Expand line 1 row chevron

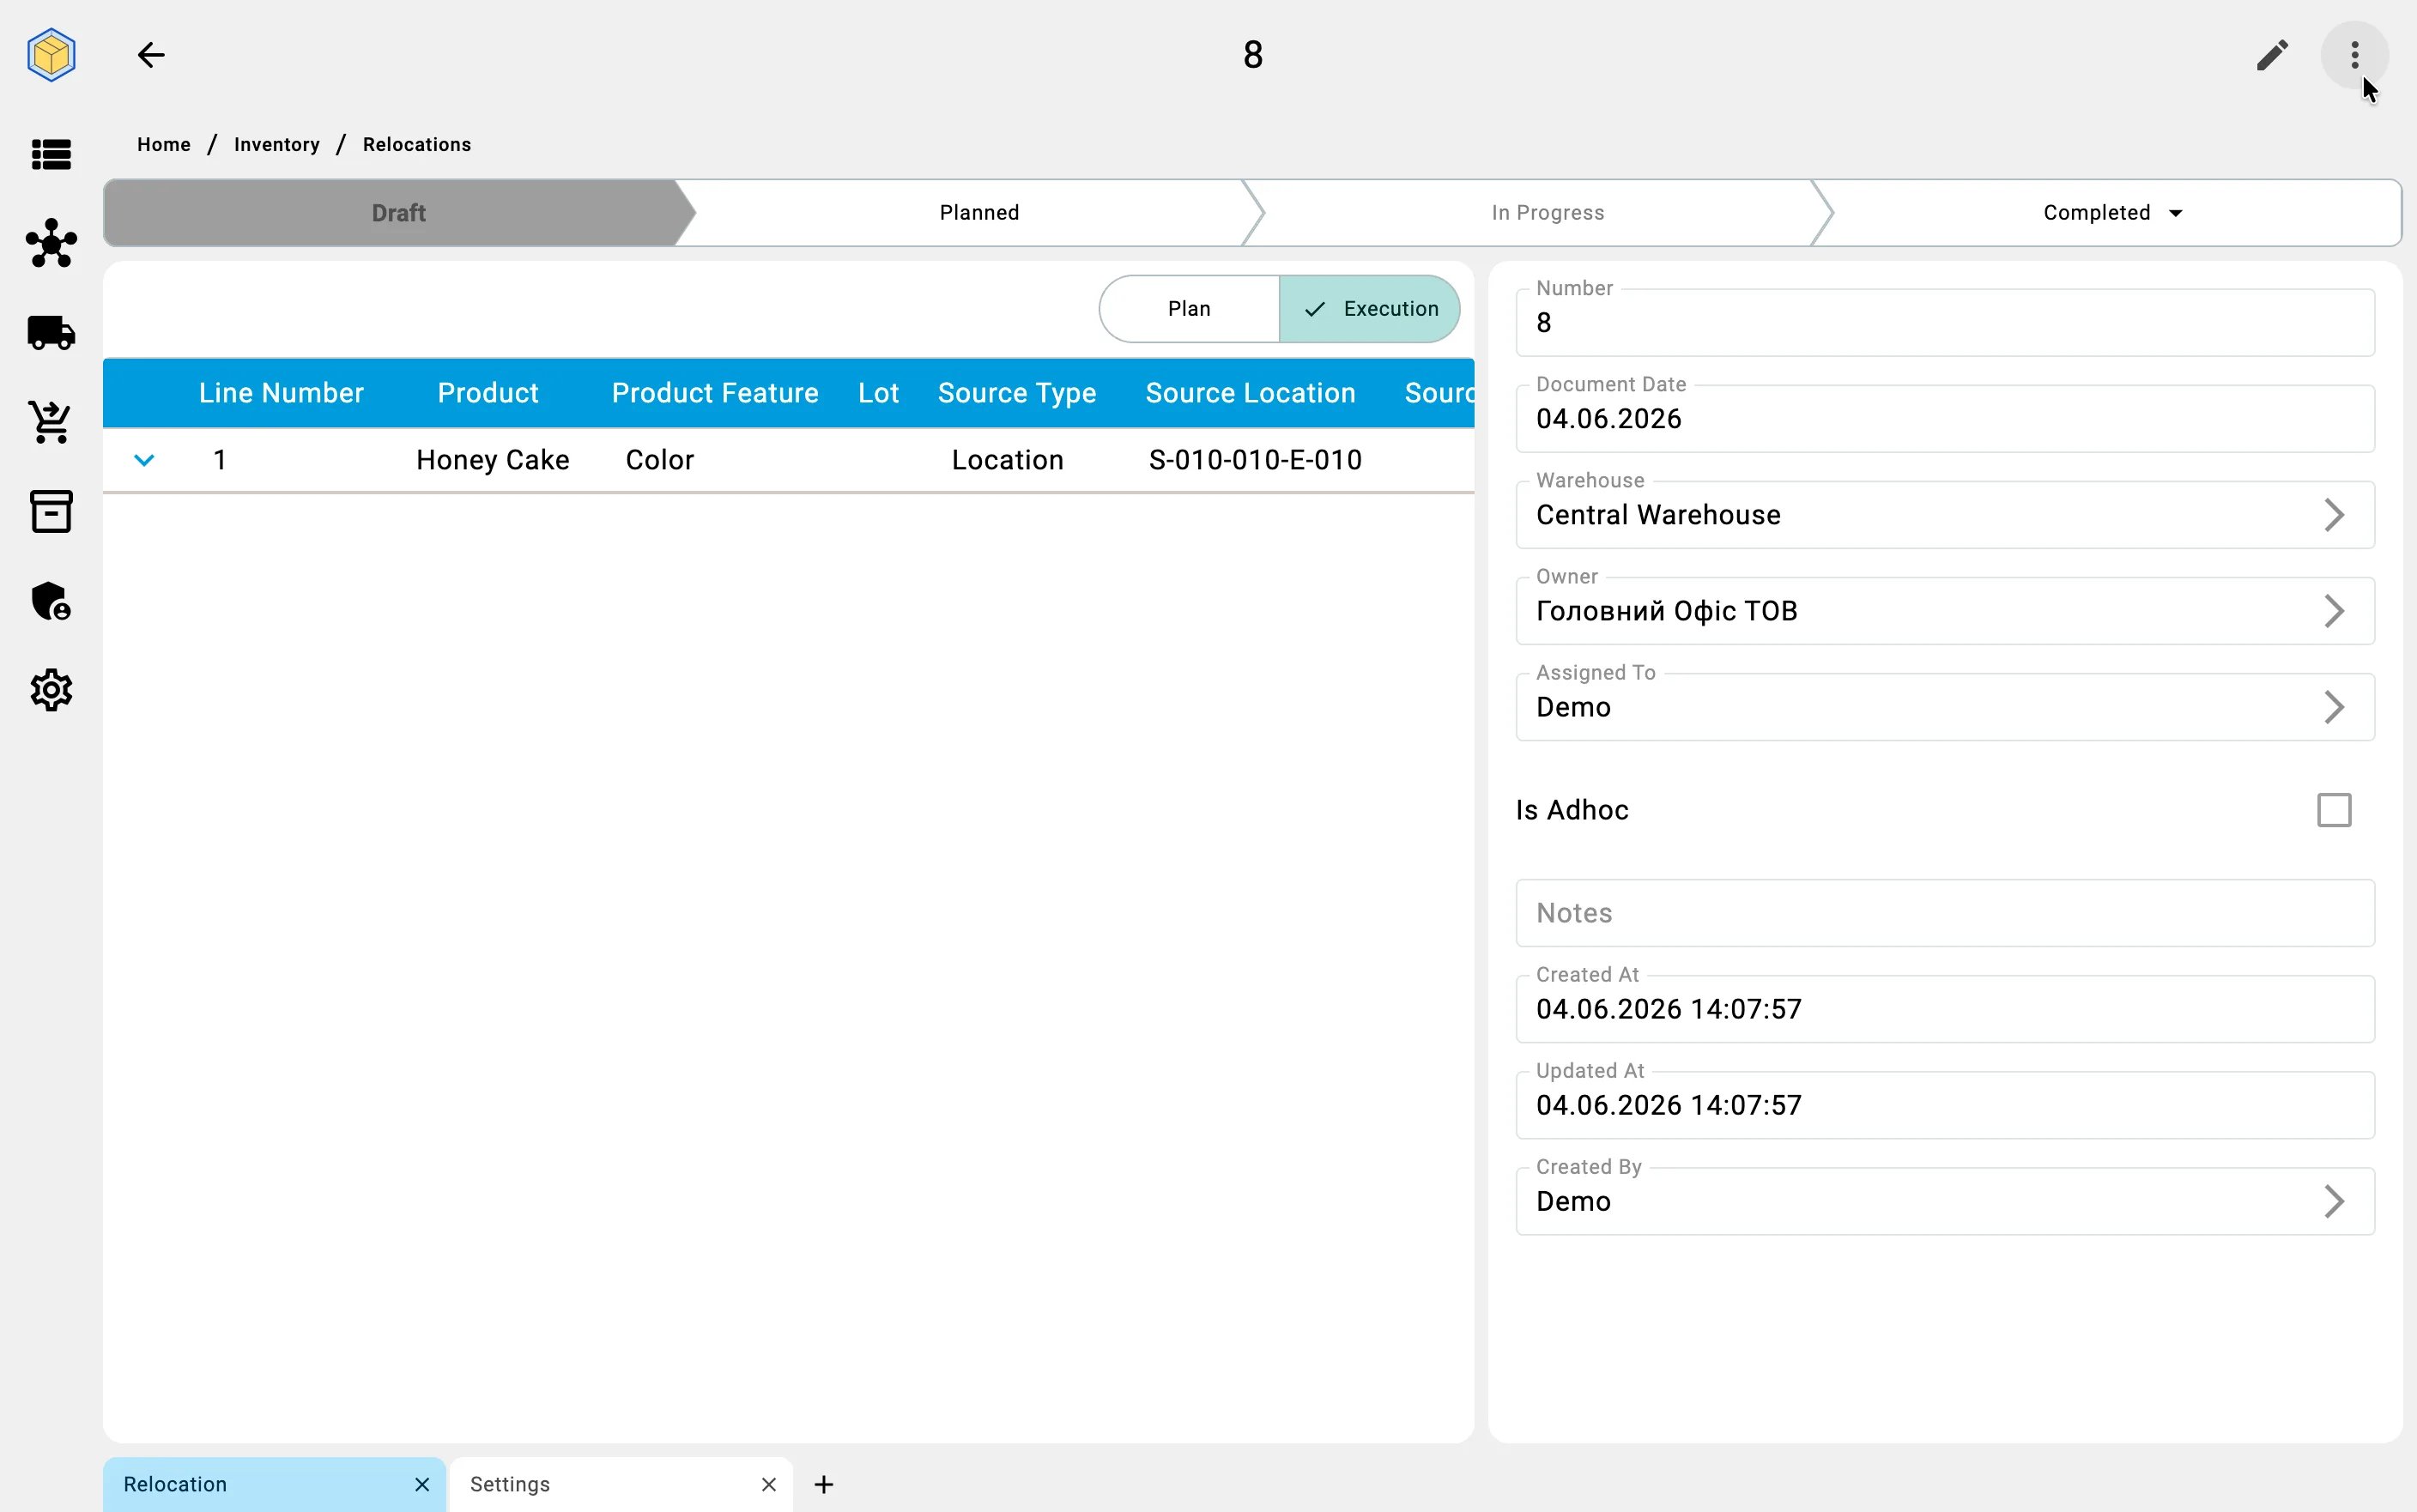pyautogui.click(x=144, y=460)
